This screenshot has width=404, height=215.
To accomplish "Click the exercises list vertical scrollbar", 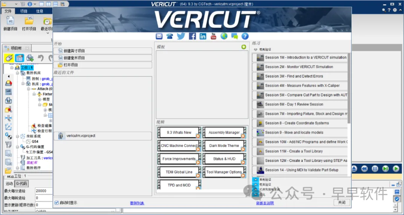I will coord(349,88).
